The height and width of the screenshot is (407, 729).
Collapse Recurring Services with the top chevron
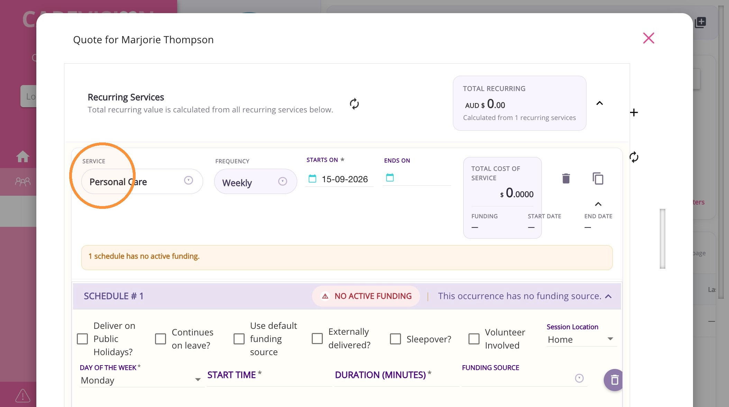point(600,103)
